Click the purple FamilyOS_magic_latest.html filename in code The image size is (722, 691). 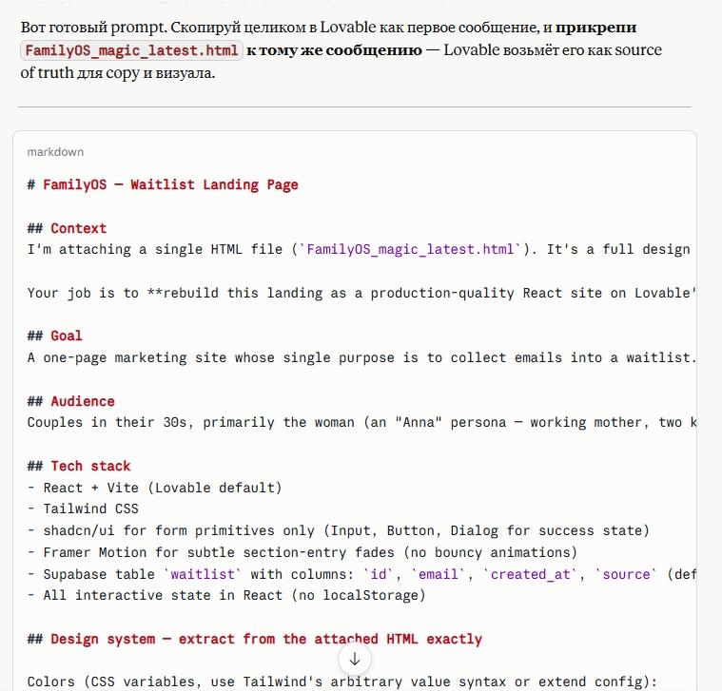click(x=410, y=249)
